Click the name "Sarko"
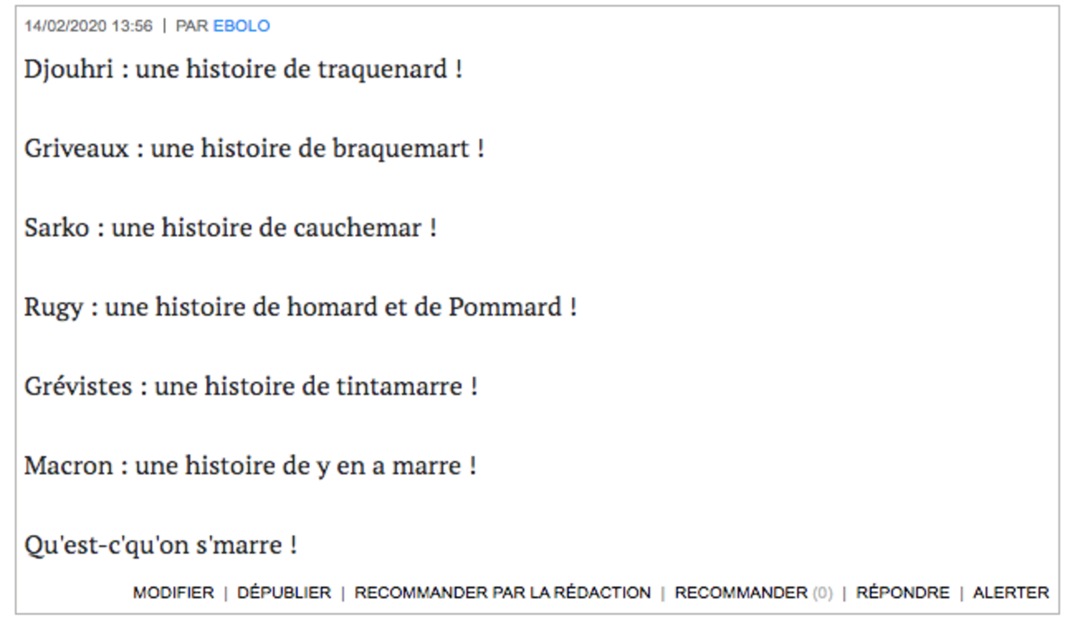Viewport: 1070px width, 623px height. [56, 227]
